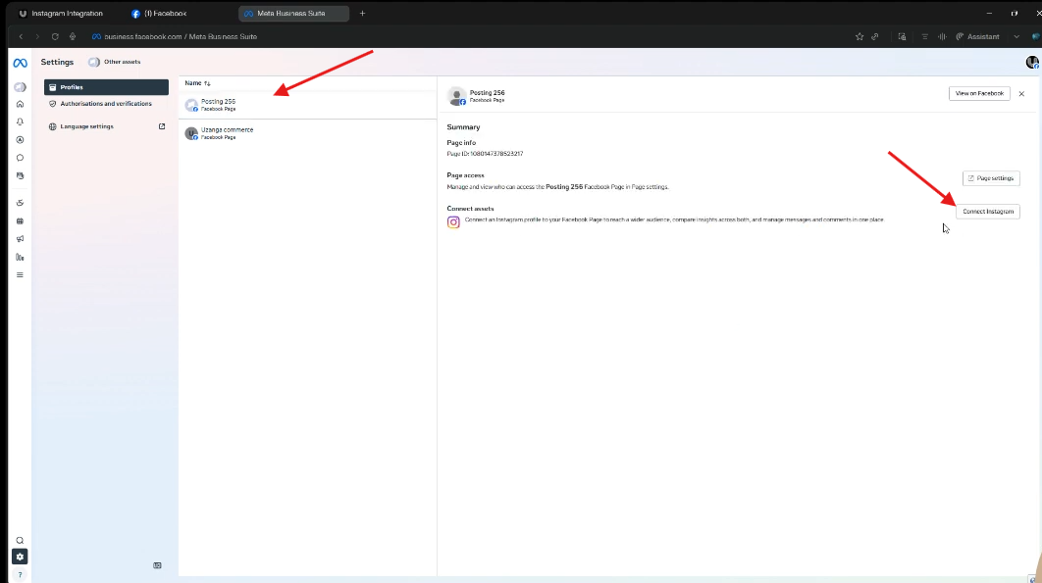Click the Posting 256 avatar in detail header
1042x583 pixels.
pyautogui.click(x=456, y=96)
